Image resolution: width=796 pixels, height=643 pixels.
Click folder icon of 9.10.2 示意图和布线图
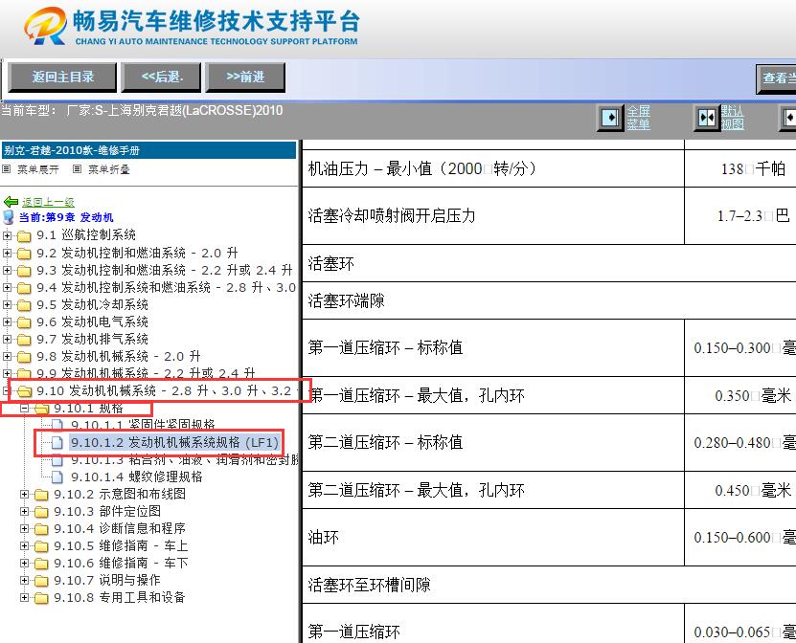click(x=41, y=495)
